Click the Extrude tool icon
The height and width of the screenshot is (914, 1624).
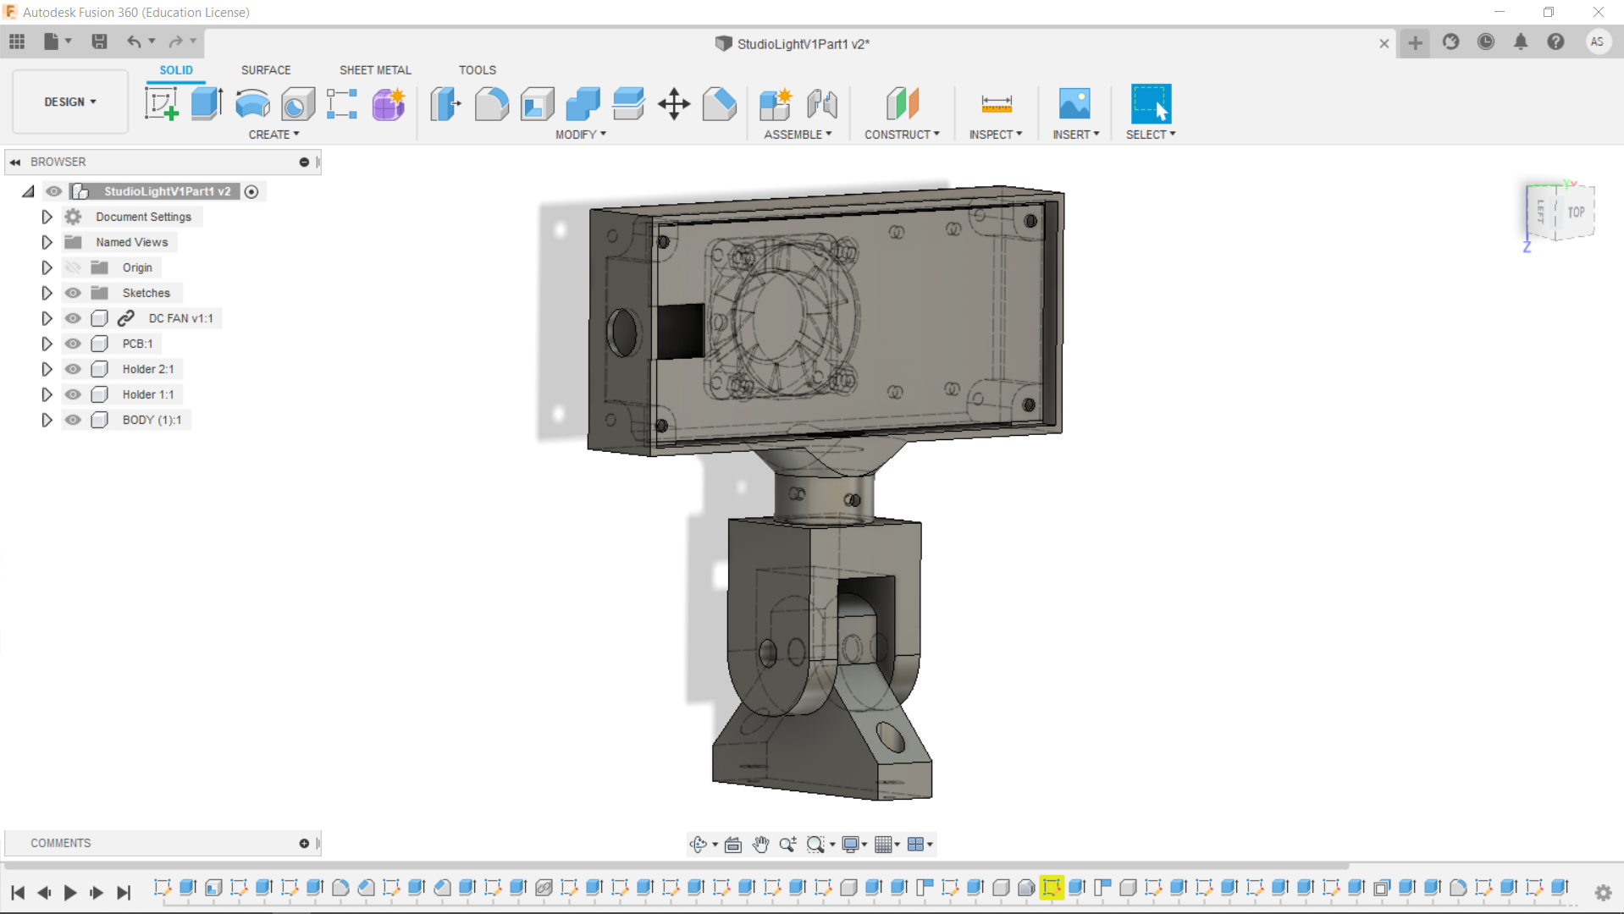tap(207, 104)
